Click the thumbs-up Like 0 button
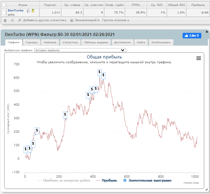 pyautogui.click(x=192, y=36)
